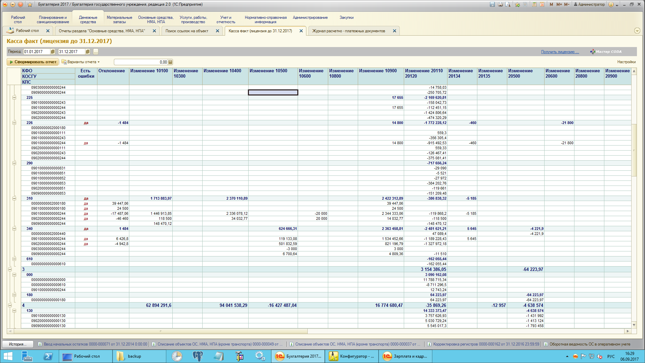Add page to favorites via star icon
The width and height of the screenshot is (645, 363).
[x=517, y=4]
